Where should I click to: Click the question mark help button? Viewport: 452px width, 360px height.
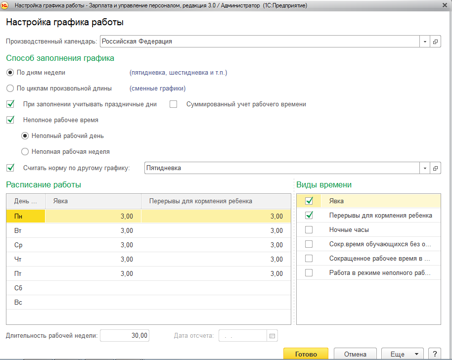pyautogui.click(x=434, y=354)
